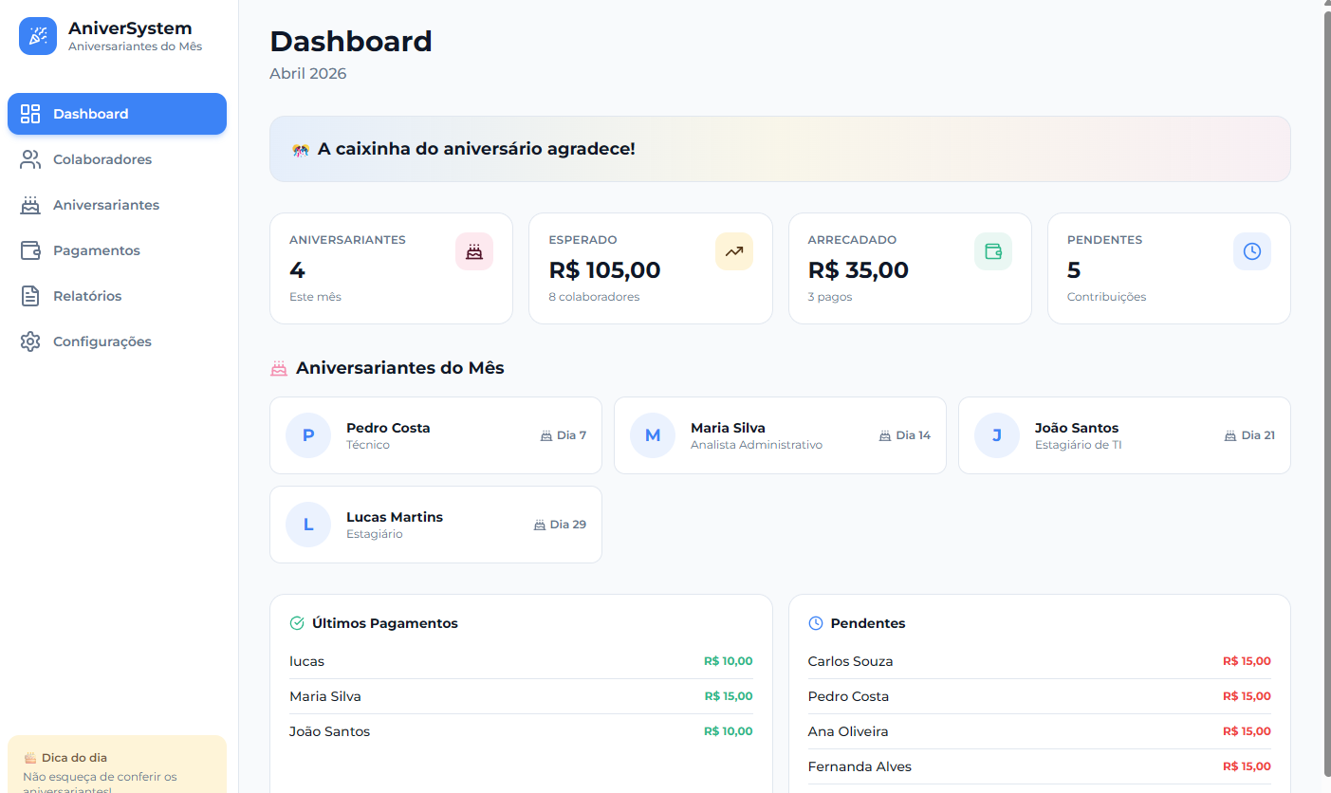Image resolution: width=1331 pixels, height=793 pixels.
Task: Click the Dica do dia tip box
Action: 117,766
